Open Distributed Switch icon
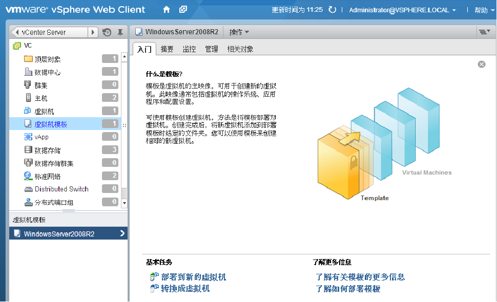The image size is (497, 302). pos(29,189)
